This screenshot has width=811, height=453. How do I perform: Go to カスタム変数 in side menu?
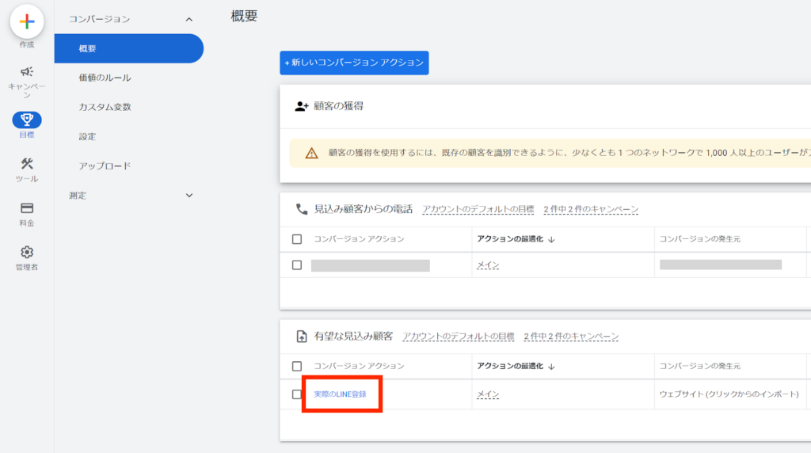click(105, 107)
